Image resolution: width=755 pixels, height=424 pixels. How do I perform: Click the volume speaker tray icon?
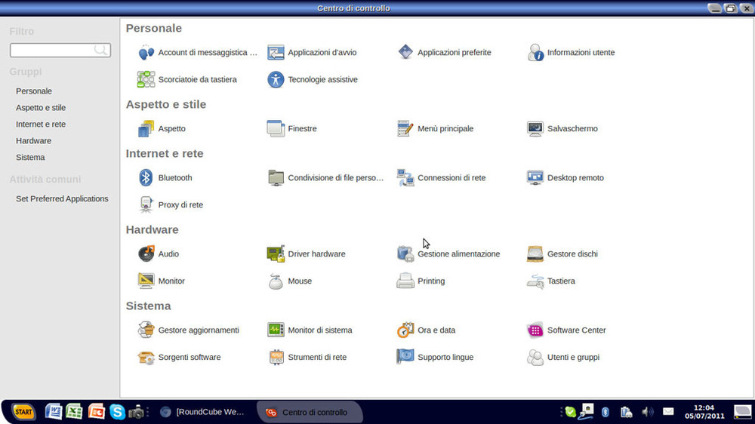tap(648, 412)
